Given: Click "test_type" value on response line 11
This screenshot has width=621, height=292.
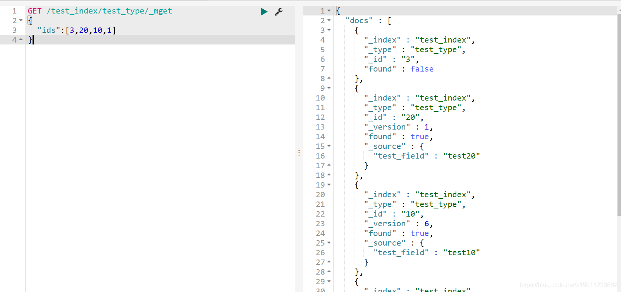Looking at the screenshot, I should click(x=436, y=108).
